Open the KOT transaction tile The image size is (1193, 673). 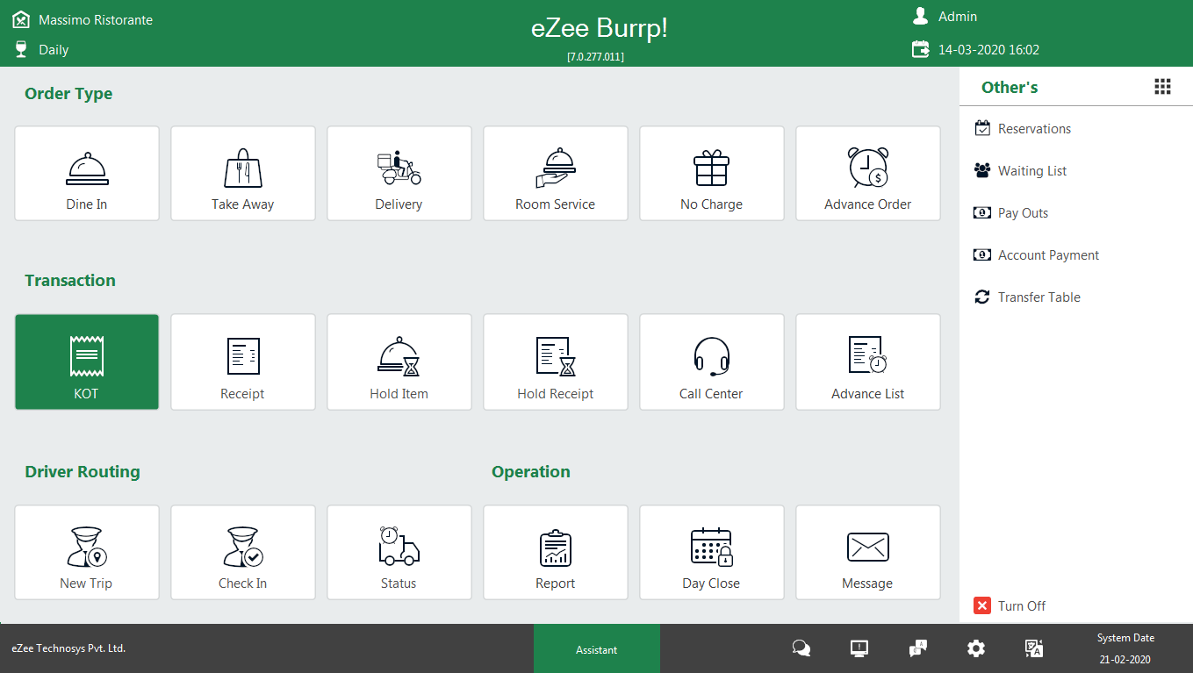[87, 362]
